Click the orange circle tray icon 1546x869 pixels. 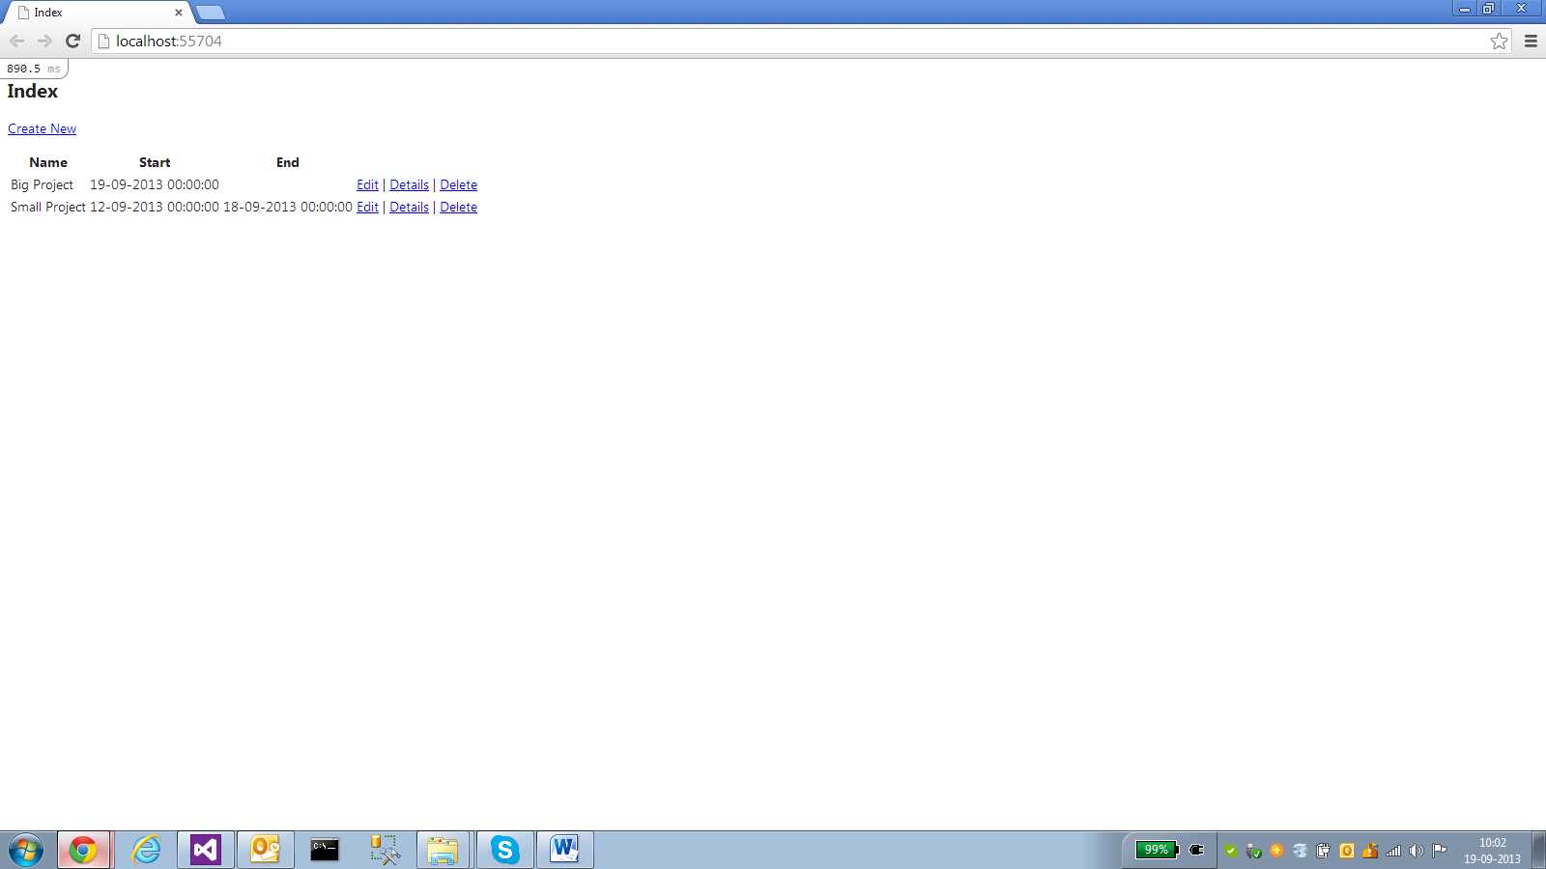1276,851
